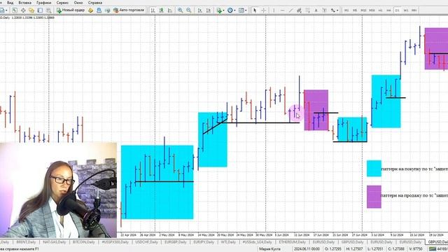Image resolution: width=448 pixels, height=252 pixels.
Task: Open the Сервис menu
Action: [62, 3]
